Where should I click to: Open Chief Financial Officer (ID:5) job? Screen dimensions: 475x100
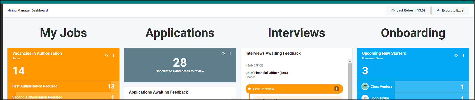[267, 73]
